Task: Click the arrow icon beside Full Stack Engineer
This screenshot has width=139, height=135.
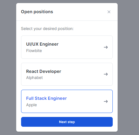Action: [x=106, y=101]
